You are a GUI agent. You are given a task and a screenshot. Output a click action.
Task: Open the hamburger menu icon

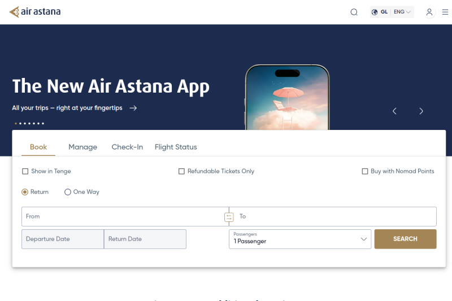click(x=445, y=12)
